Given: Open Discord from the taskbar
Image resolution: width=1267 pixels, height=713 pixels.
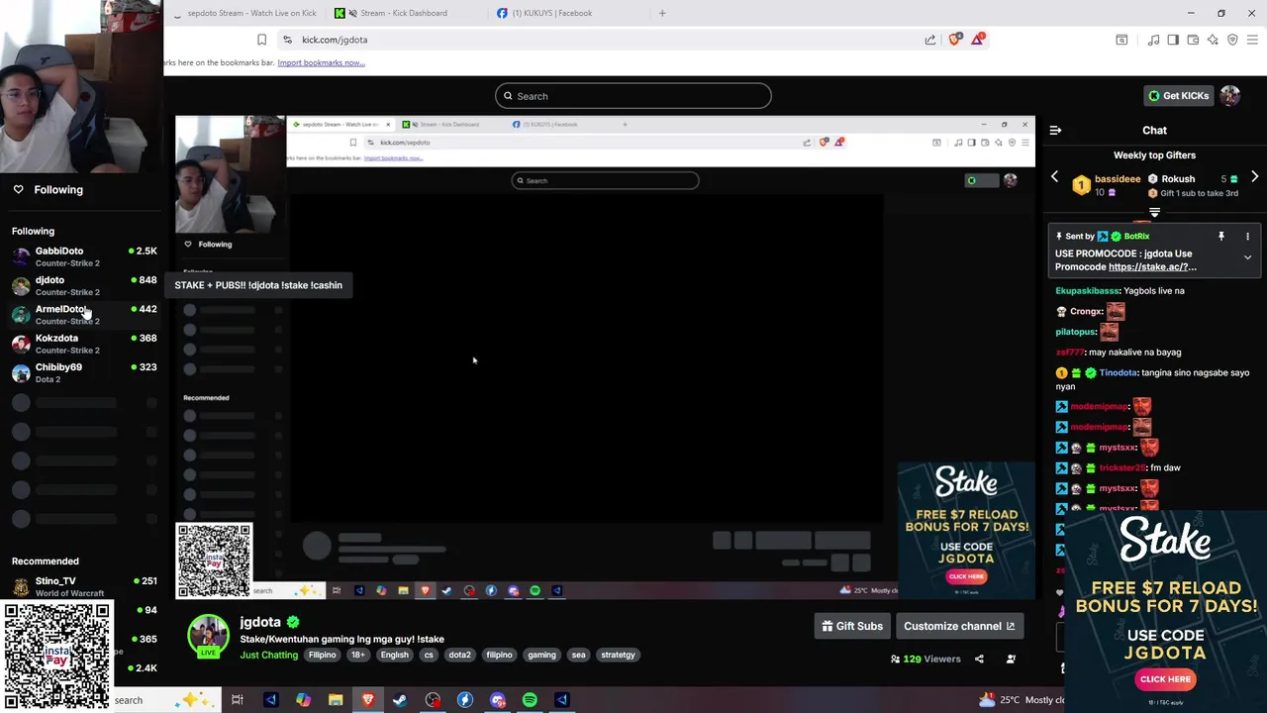Looking at the screenshot, I should pyautogui.click(x=498, y=700).
